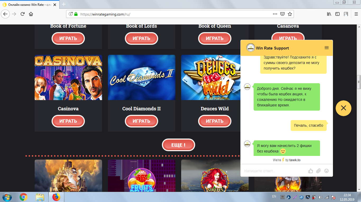Click the power plug tray icon

pyautogui.click(x=314, y=197)
